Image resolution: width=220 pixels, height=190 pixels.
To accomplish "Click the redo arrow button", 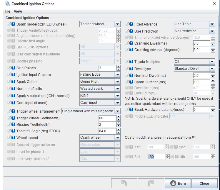I will (151, 183).
